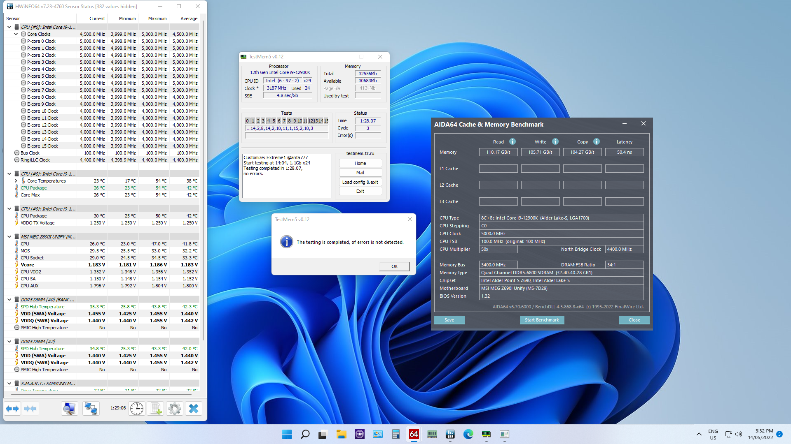
Task: Click the Sensor column header
Action: [41, 18]
